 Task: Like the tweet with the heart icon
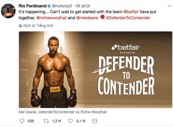click(71, 121)
